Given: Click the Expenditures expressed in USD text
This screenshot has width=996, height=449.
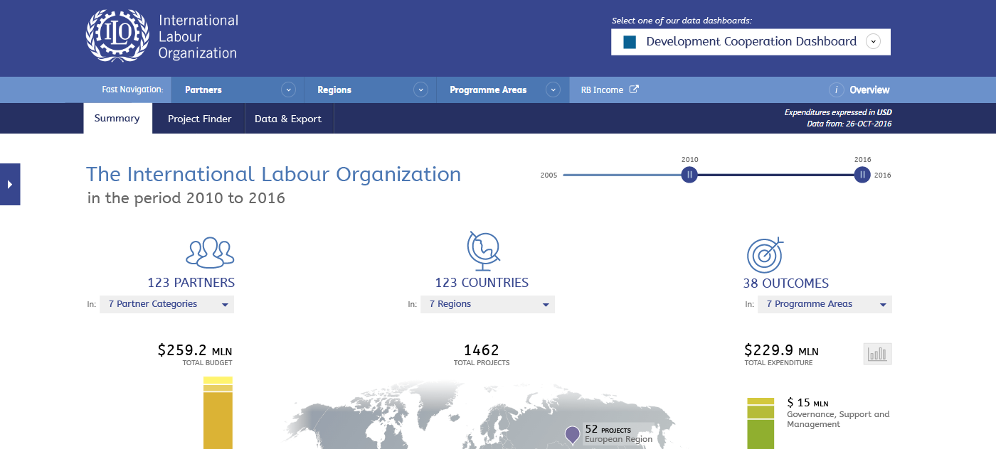Looking at the screenshot, I should click(838, 112).
